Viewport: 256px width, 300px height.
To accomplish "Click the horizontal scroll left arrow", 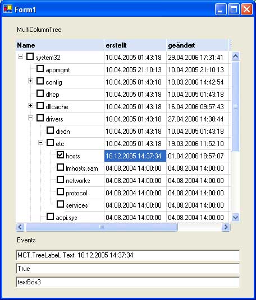I will 20,227.
